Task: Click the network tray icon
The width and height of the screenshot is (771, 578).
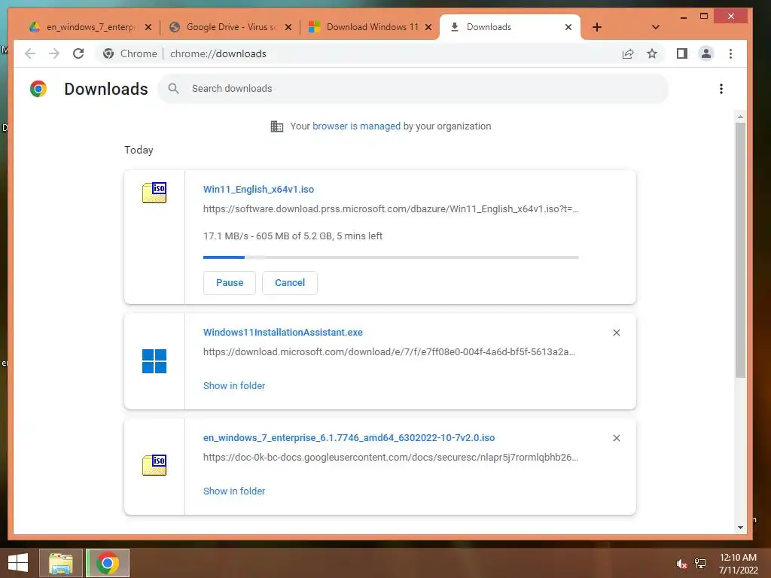Action: (700, 564)
